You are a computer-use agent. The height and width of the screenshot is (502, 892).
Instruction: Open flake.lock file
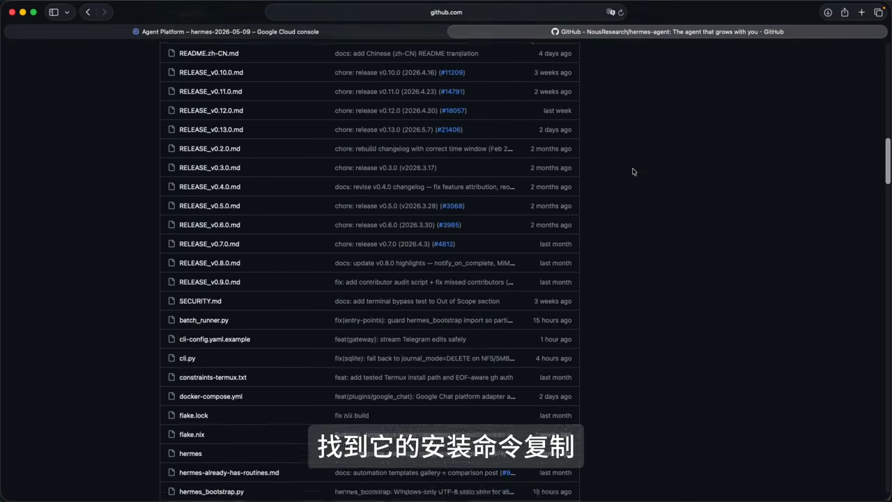click(x=194, y=416)
